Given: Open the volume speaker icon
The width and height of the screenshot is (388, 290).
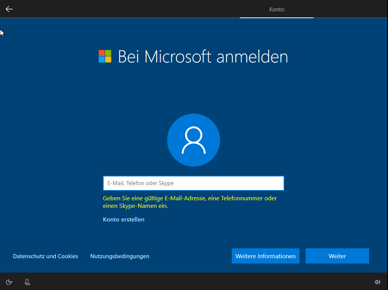Looking at the screenshot, I should [377, 282].
